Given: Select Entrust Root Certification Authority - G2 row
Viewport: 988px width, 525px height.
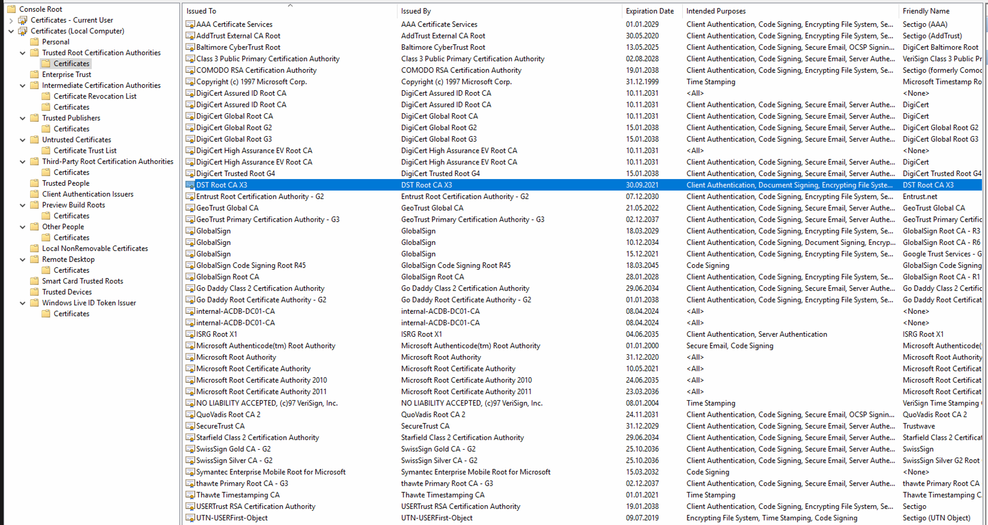Looking at the screenshot, I should pos(583,197).
